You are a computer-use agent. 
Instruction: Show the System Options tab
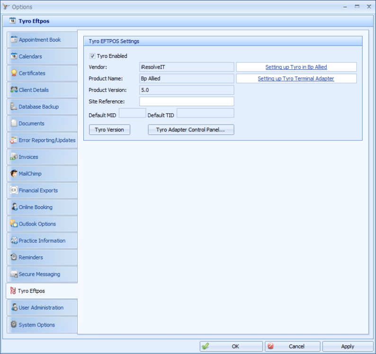coord(42,325)
